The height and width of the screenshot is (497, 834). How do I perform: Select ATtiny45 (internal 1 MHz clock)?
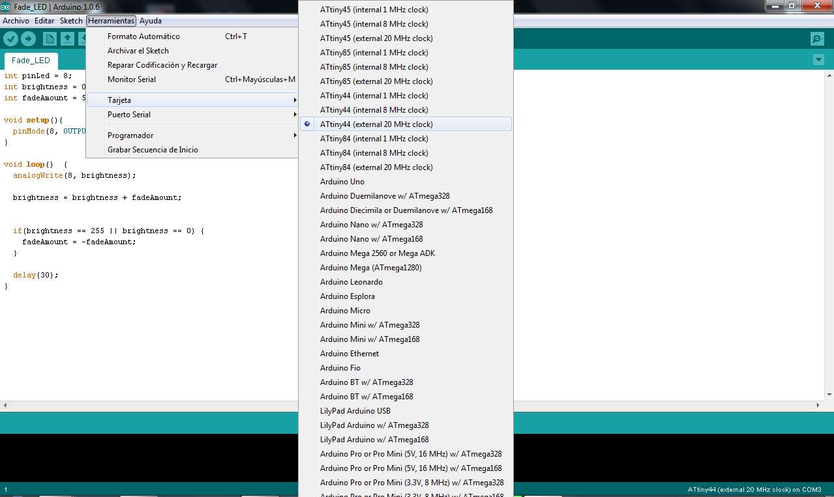406,10
